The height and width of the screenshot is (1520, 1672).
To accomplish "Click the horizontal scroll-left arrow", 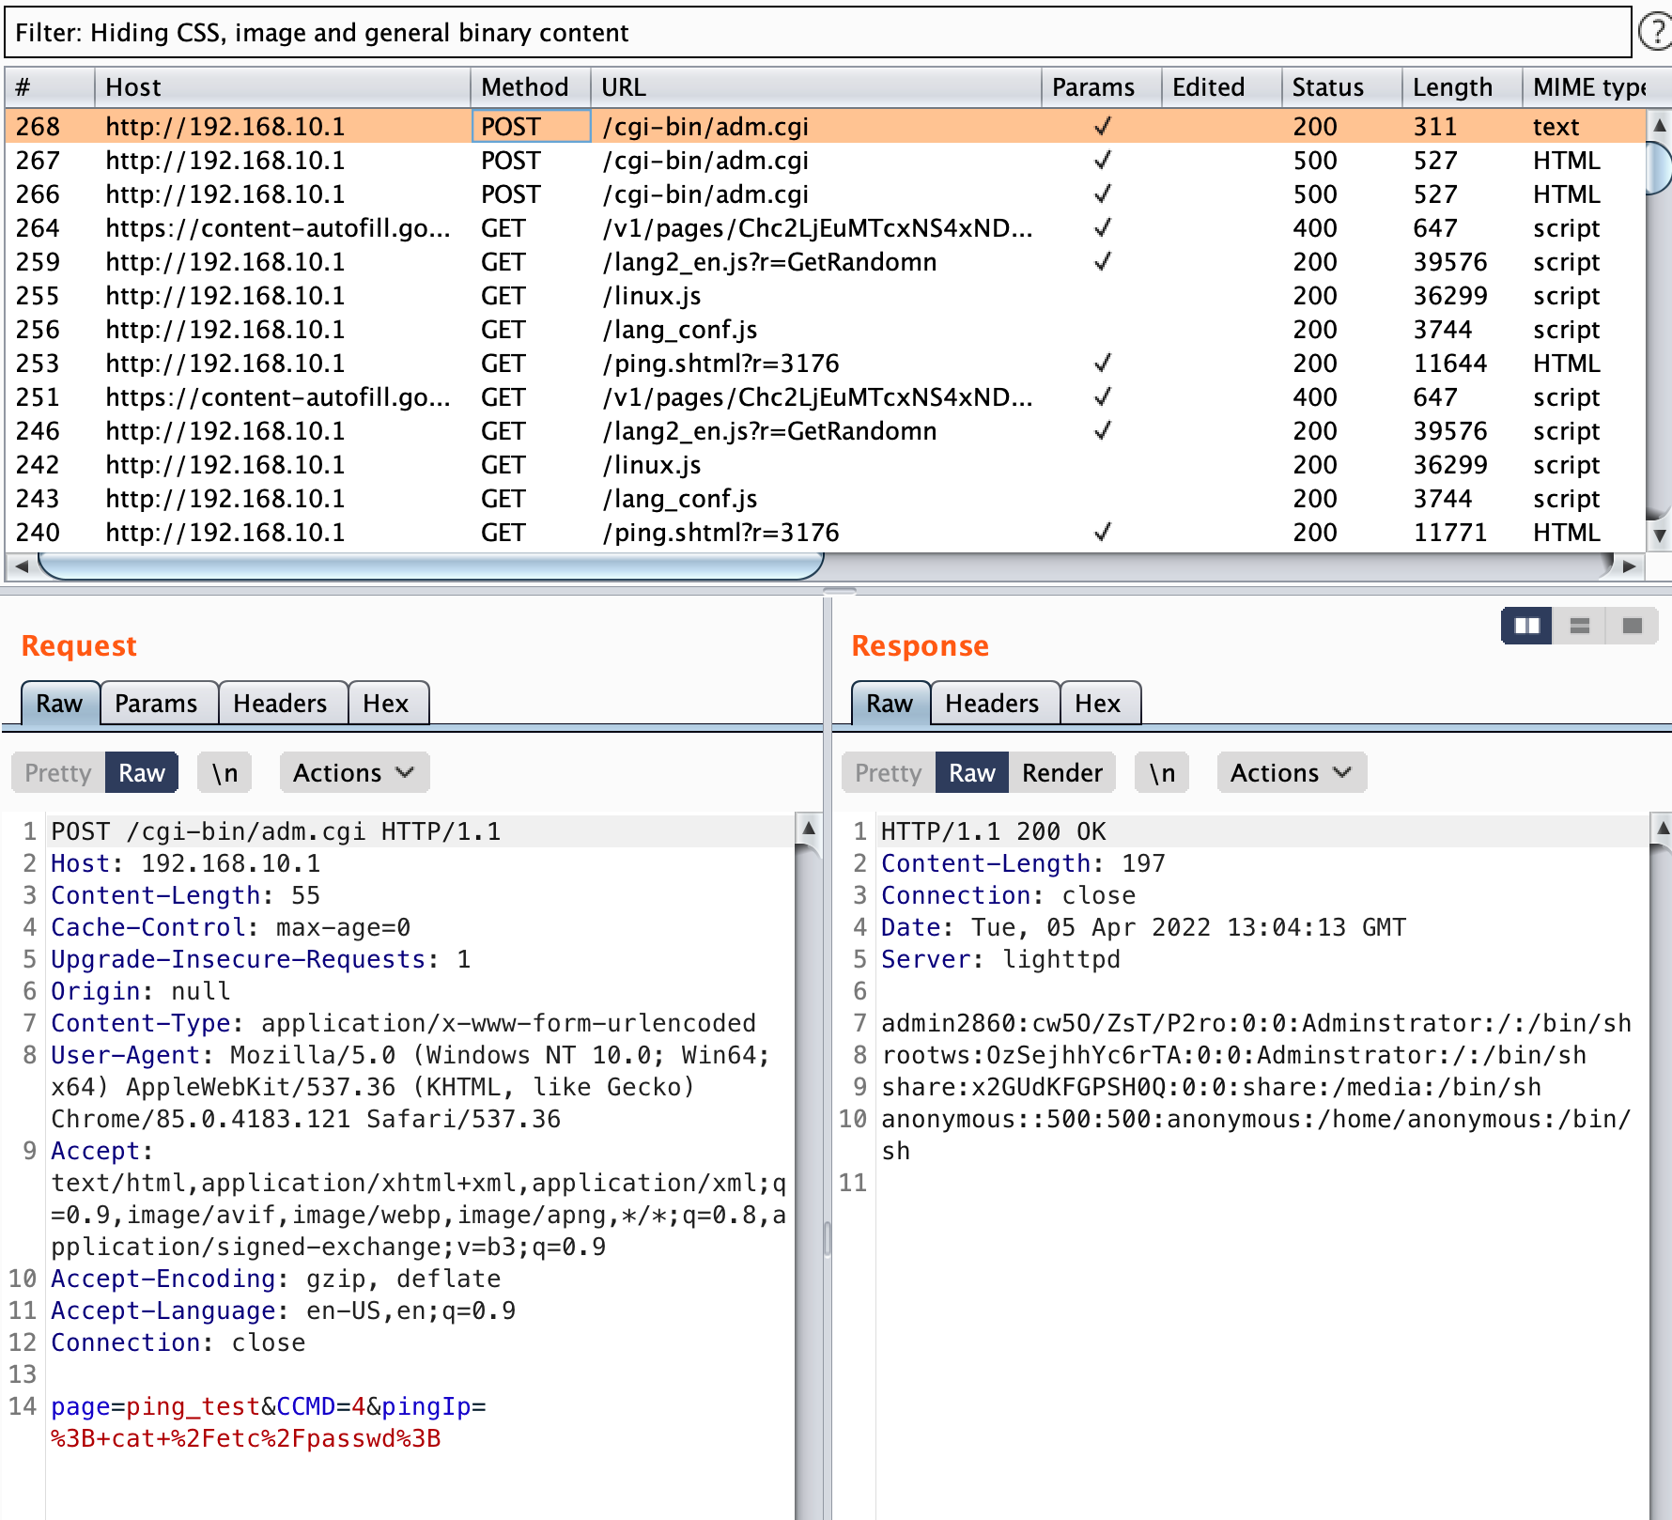I will [22, 566].
